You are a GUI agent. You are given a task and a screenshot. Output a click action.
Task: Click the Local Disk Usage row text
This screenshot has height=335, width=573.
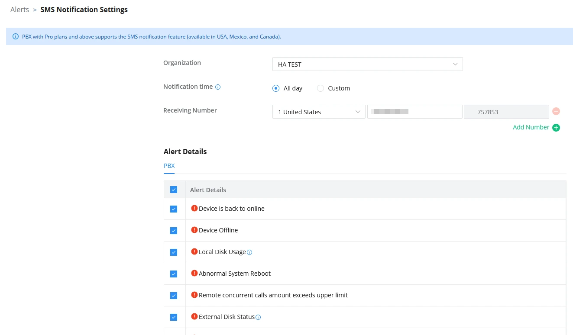pos(222,252)
